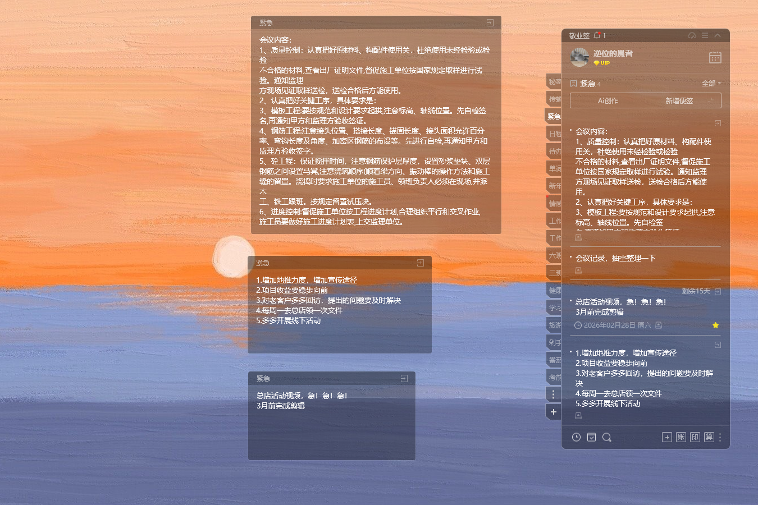This screenshot has width=758, height=505.
Task: Open the search magnifier at panel bottom
Action: pyautogui.click(x=607, y=437)
